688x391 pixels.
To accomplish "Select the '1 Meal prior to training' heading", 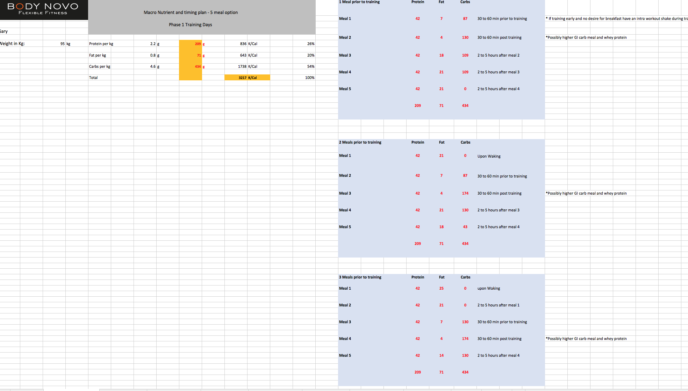I will (359, 2).
